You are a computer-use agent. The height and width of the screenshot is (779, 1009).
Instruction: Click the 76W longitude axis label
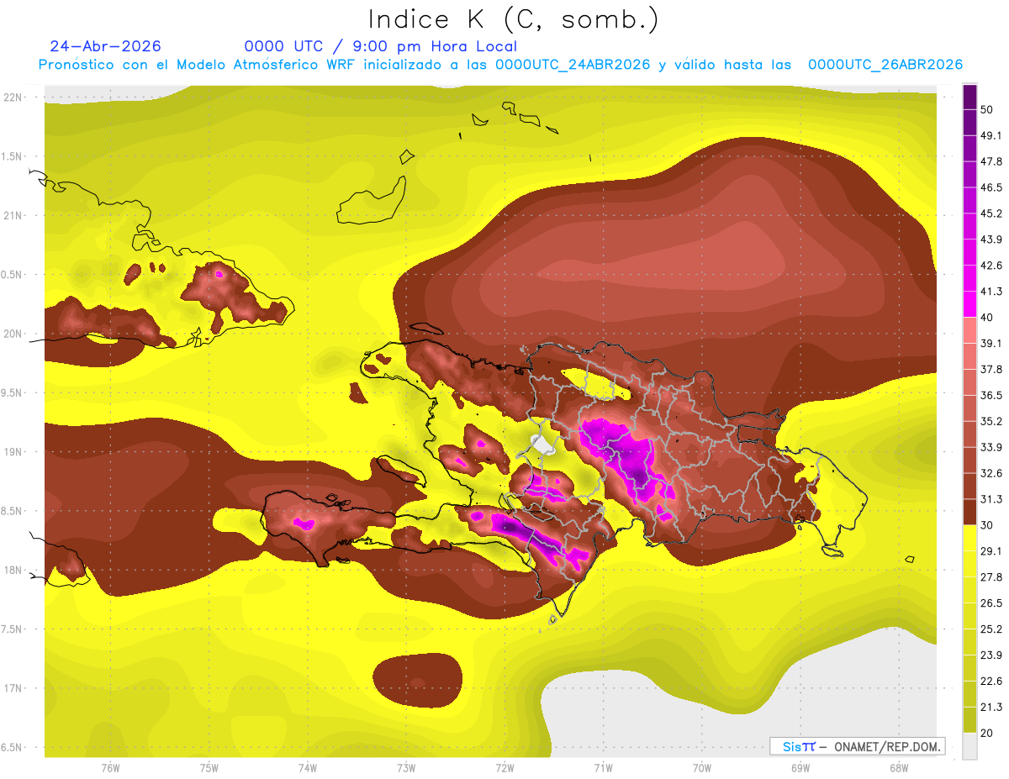(110, 767)
